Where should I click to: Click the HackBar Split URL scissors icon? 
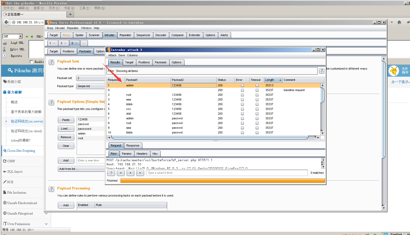click(x=4, y=49)
